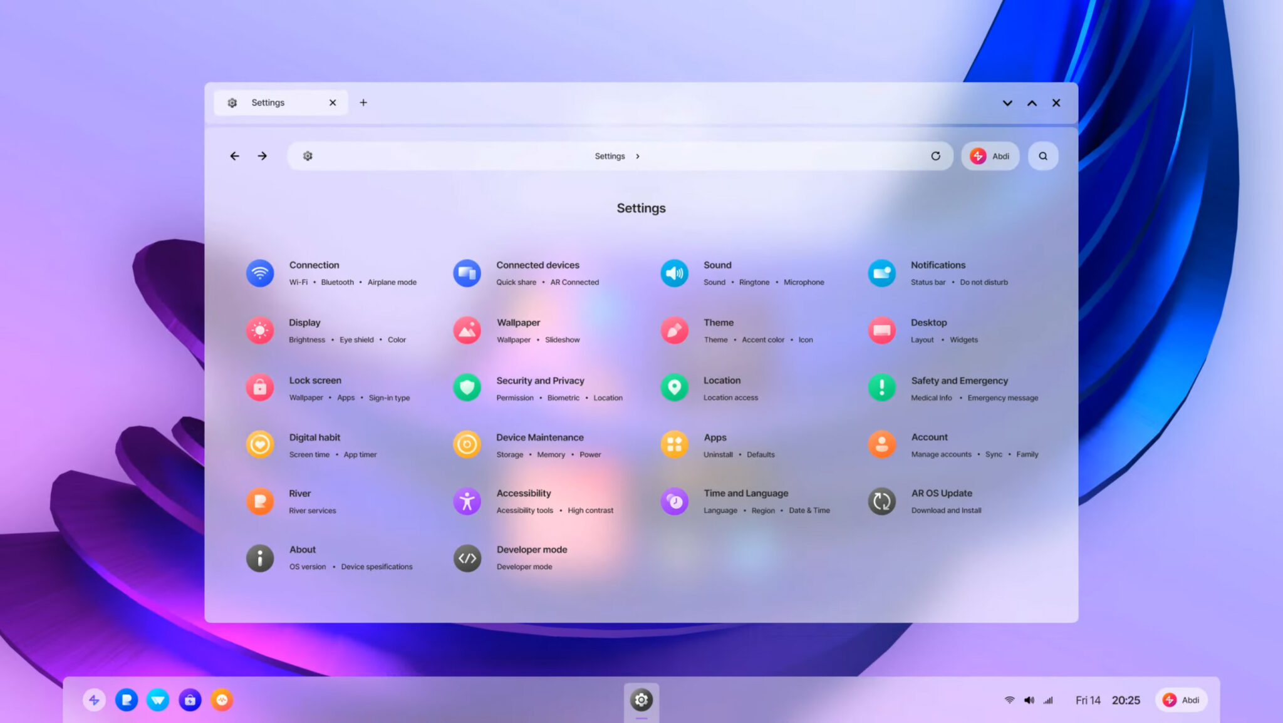Click the window restore-down chevron at top right

coord(1007,103)
